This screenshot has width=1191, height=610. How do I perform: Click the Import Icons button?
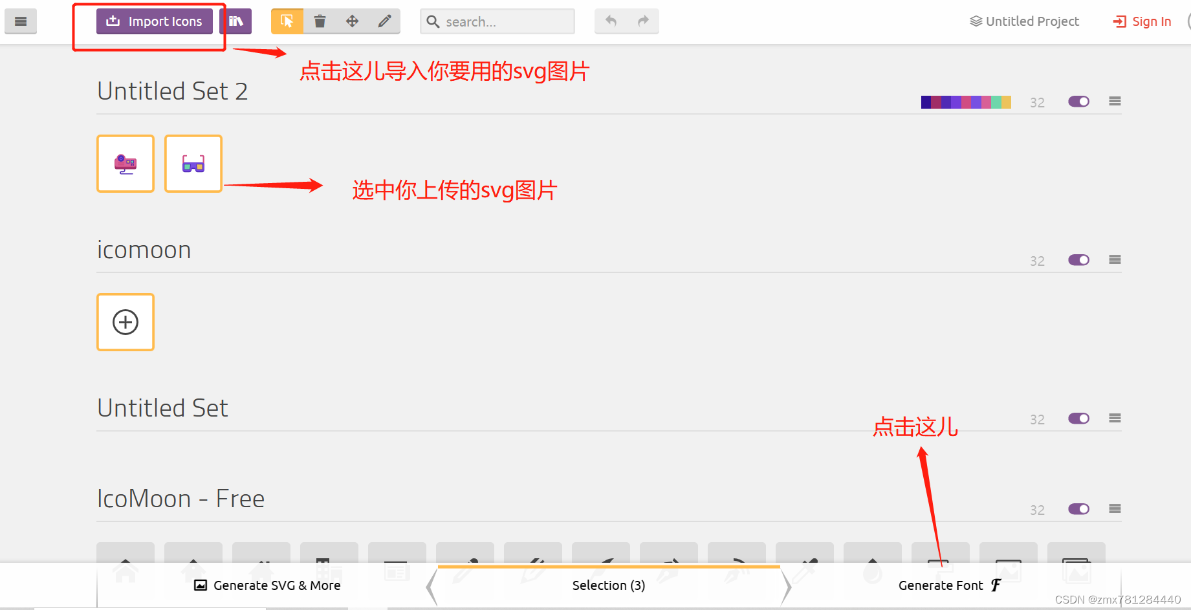click(155, 21)
